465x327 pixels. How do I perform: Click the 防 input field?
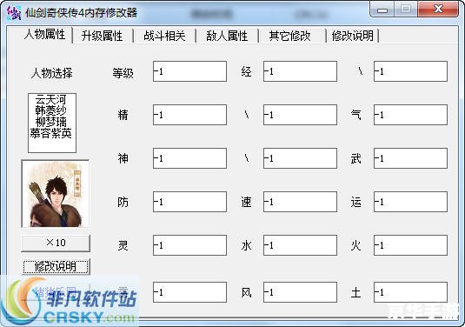189,202
